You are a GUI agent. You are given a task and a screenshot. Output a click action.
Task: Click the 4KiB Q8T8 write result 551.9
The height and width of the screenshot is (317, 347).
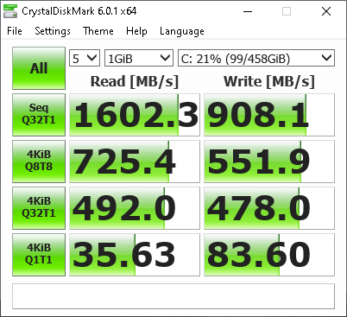[x=269, y=162]
